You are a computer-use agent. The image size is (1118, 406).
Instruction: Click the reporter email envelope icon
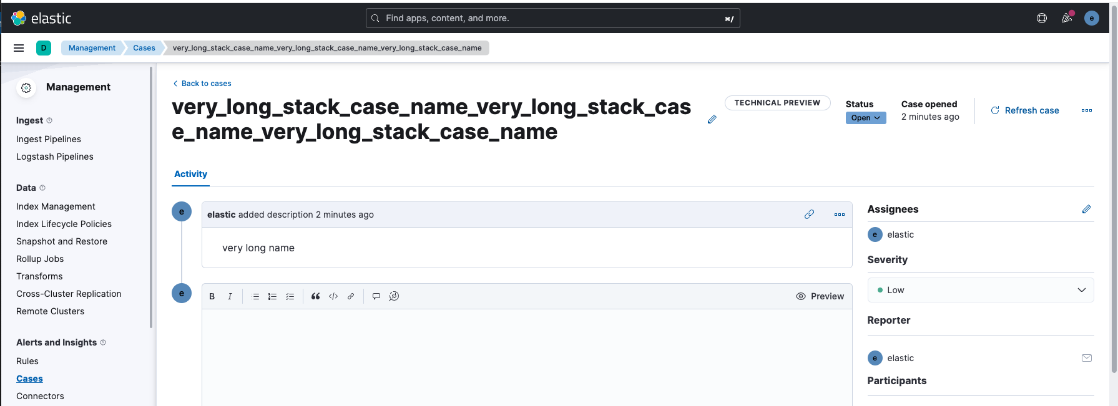(x=1087, y=358)
